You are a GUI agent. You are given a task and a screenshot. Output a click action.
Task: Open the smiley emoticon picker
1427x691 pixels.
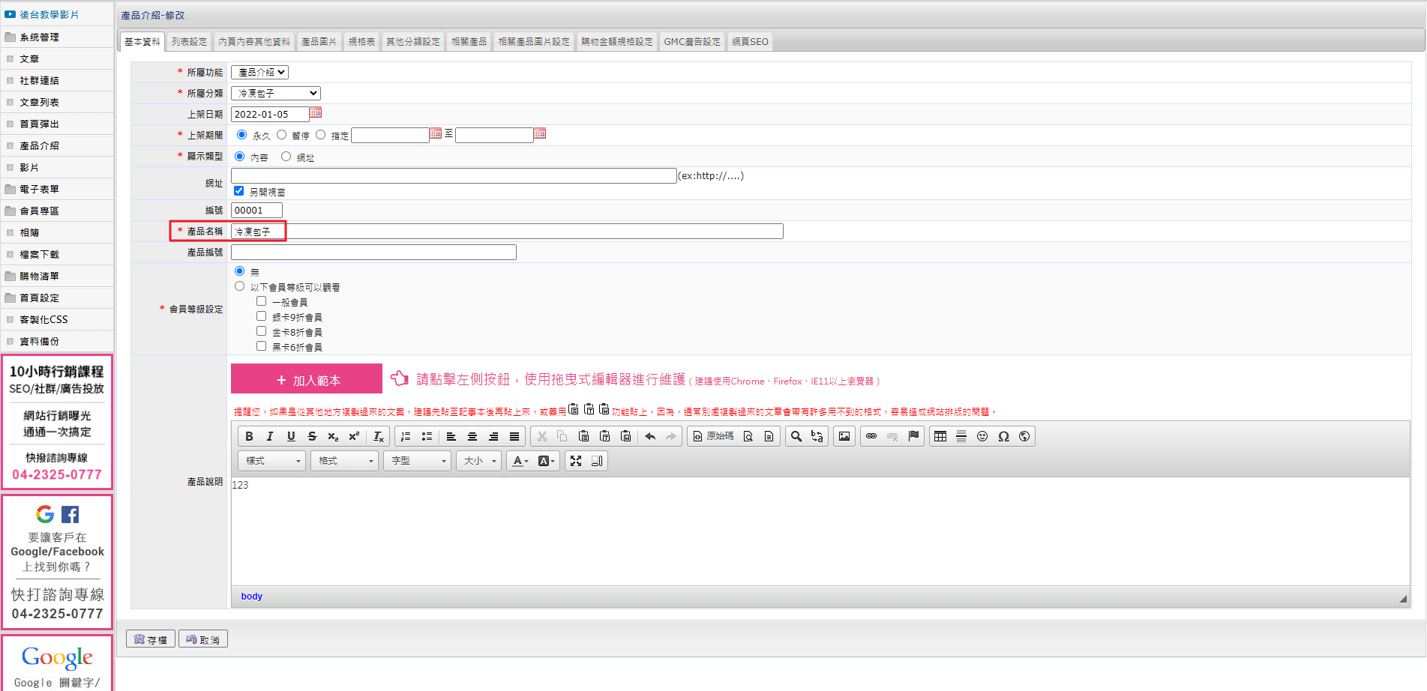(982, 436)
